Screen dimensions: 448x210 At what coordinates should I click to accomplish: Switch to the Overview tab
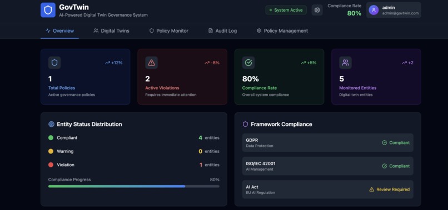pos(59,31)
